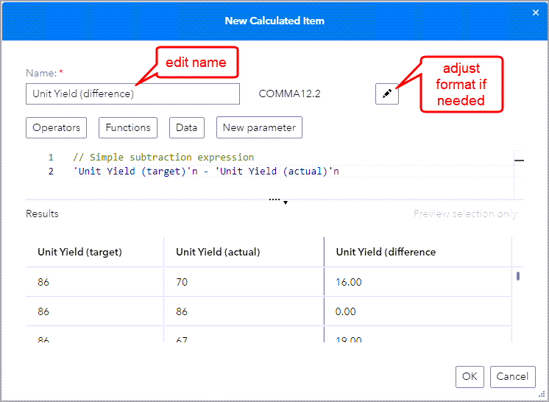Click the pencil icon to edit format
549x402 pixels.
pos(386,94)
